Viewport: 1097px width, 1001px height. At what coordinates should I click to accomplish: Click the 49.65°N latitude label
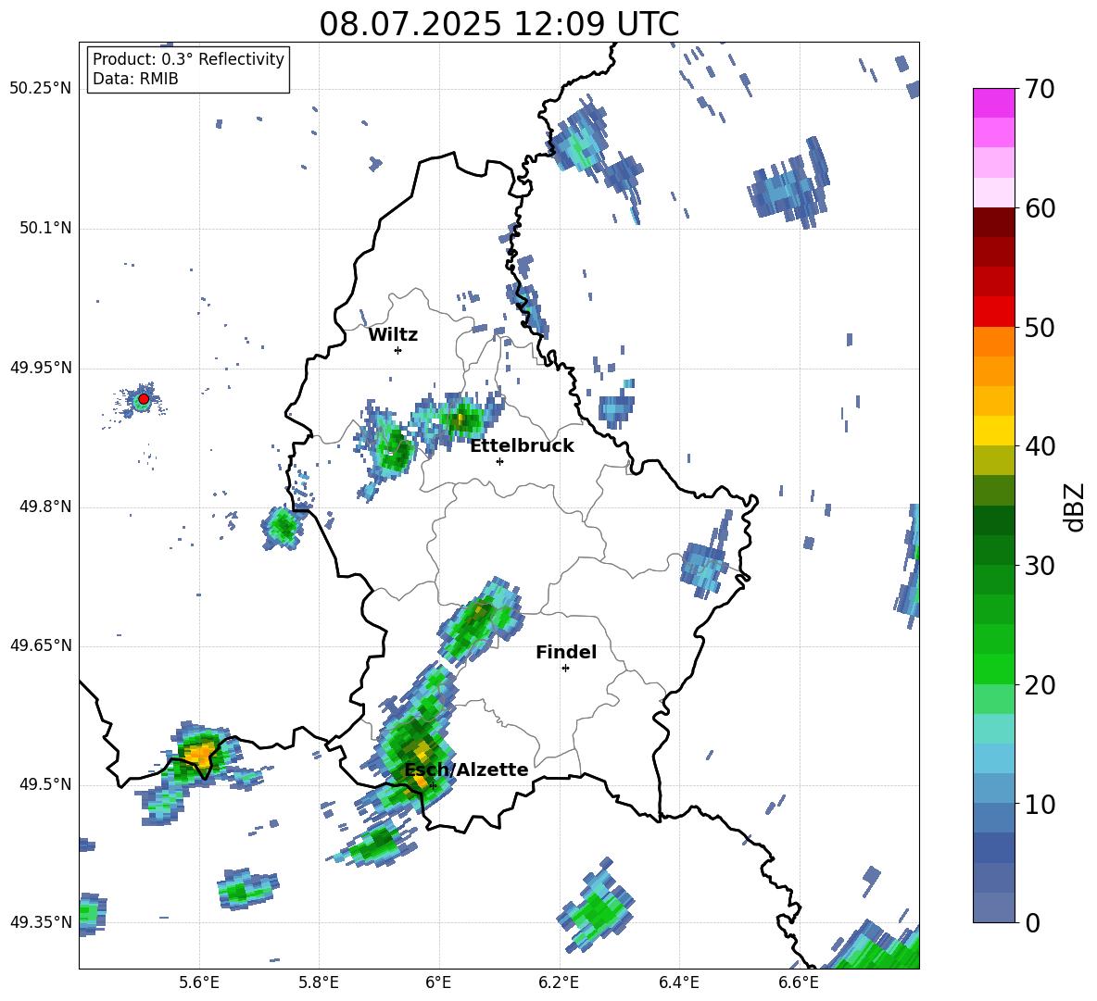tap(41, 645)
